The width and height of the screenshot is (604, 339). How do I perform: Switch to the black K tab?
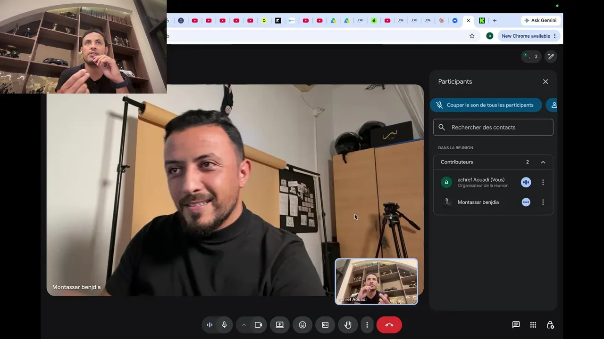[278, 21]
